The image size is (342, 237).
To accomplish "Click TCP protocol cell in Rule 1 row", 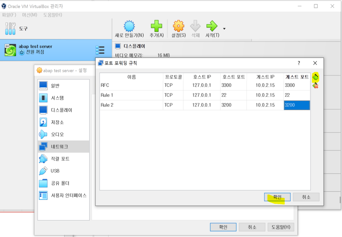I will tap(173, 95).
